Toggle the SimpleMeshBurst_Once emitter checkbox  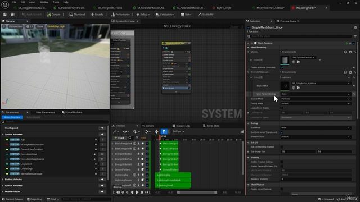pos(249,27)
